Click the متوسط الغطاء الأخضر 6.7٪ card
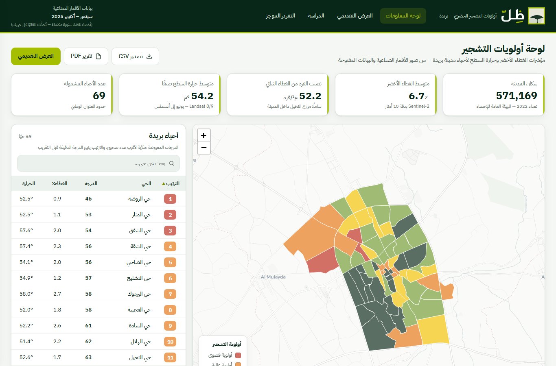 tap(385, 95)
